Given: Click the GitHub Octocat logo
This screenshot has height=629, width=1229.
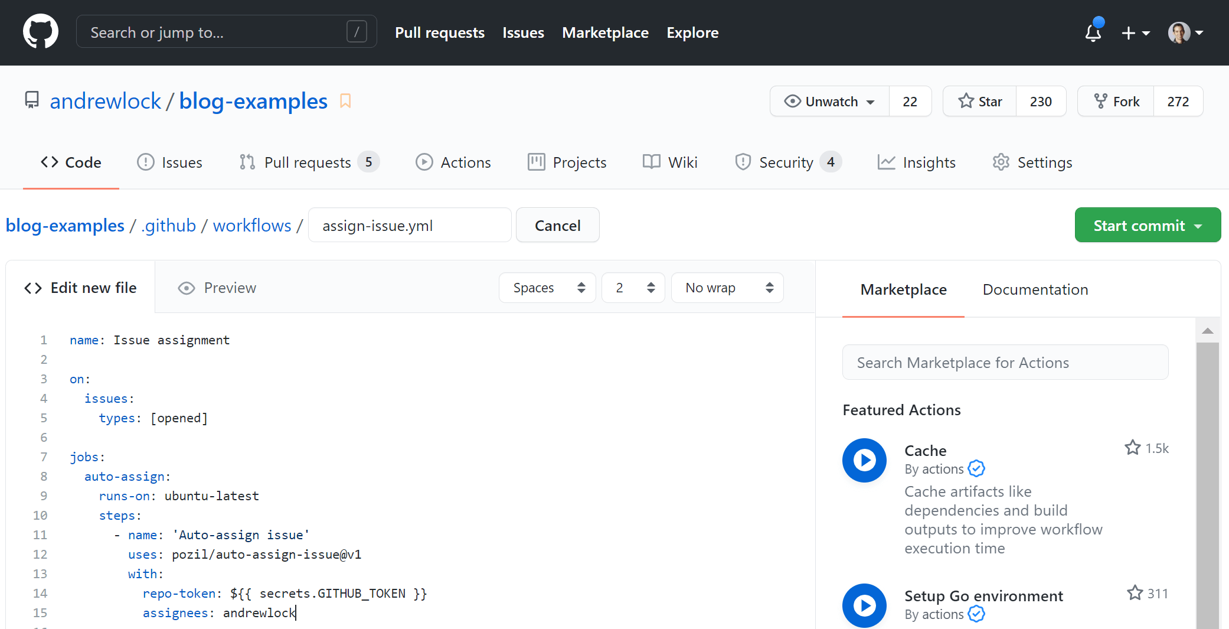Looking at the screenshot, I should click(x=41, y=32).
